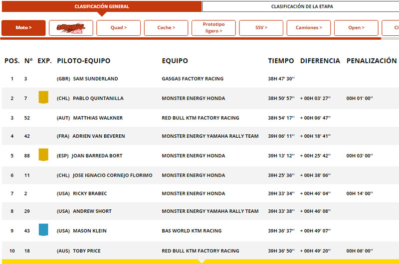Click team GASGAS FACTORY RACING
This screenshot has height=264, width=399.
[193, 79]
